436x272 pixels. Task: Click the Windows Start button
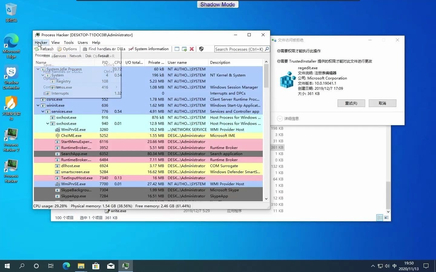click(x=7, y=266)
